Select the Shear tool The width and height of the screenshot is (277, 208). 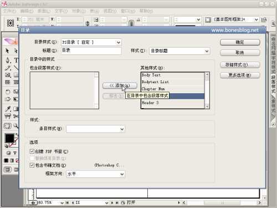pyautogui.click(x=8, y=99)
